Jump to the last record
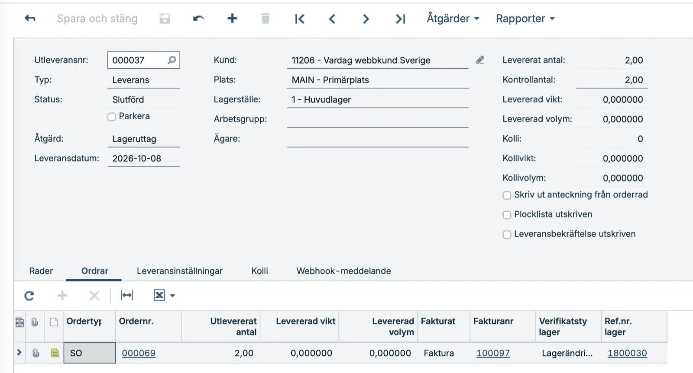This screenshot has height=373, width=693. [400, 19]
